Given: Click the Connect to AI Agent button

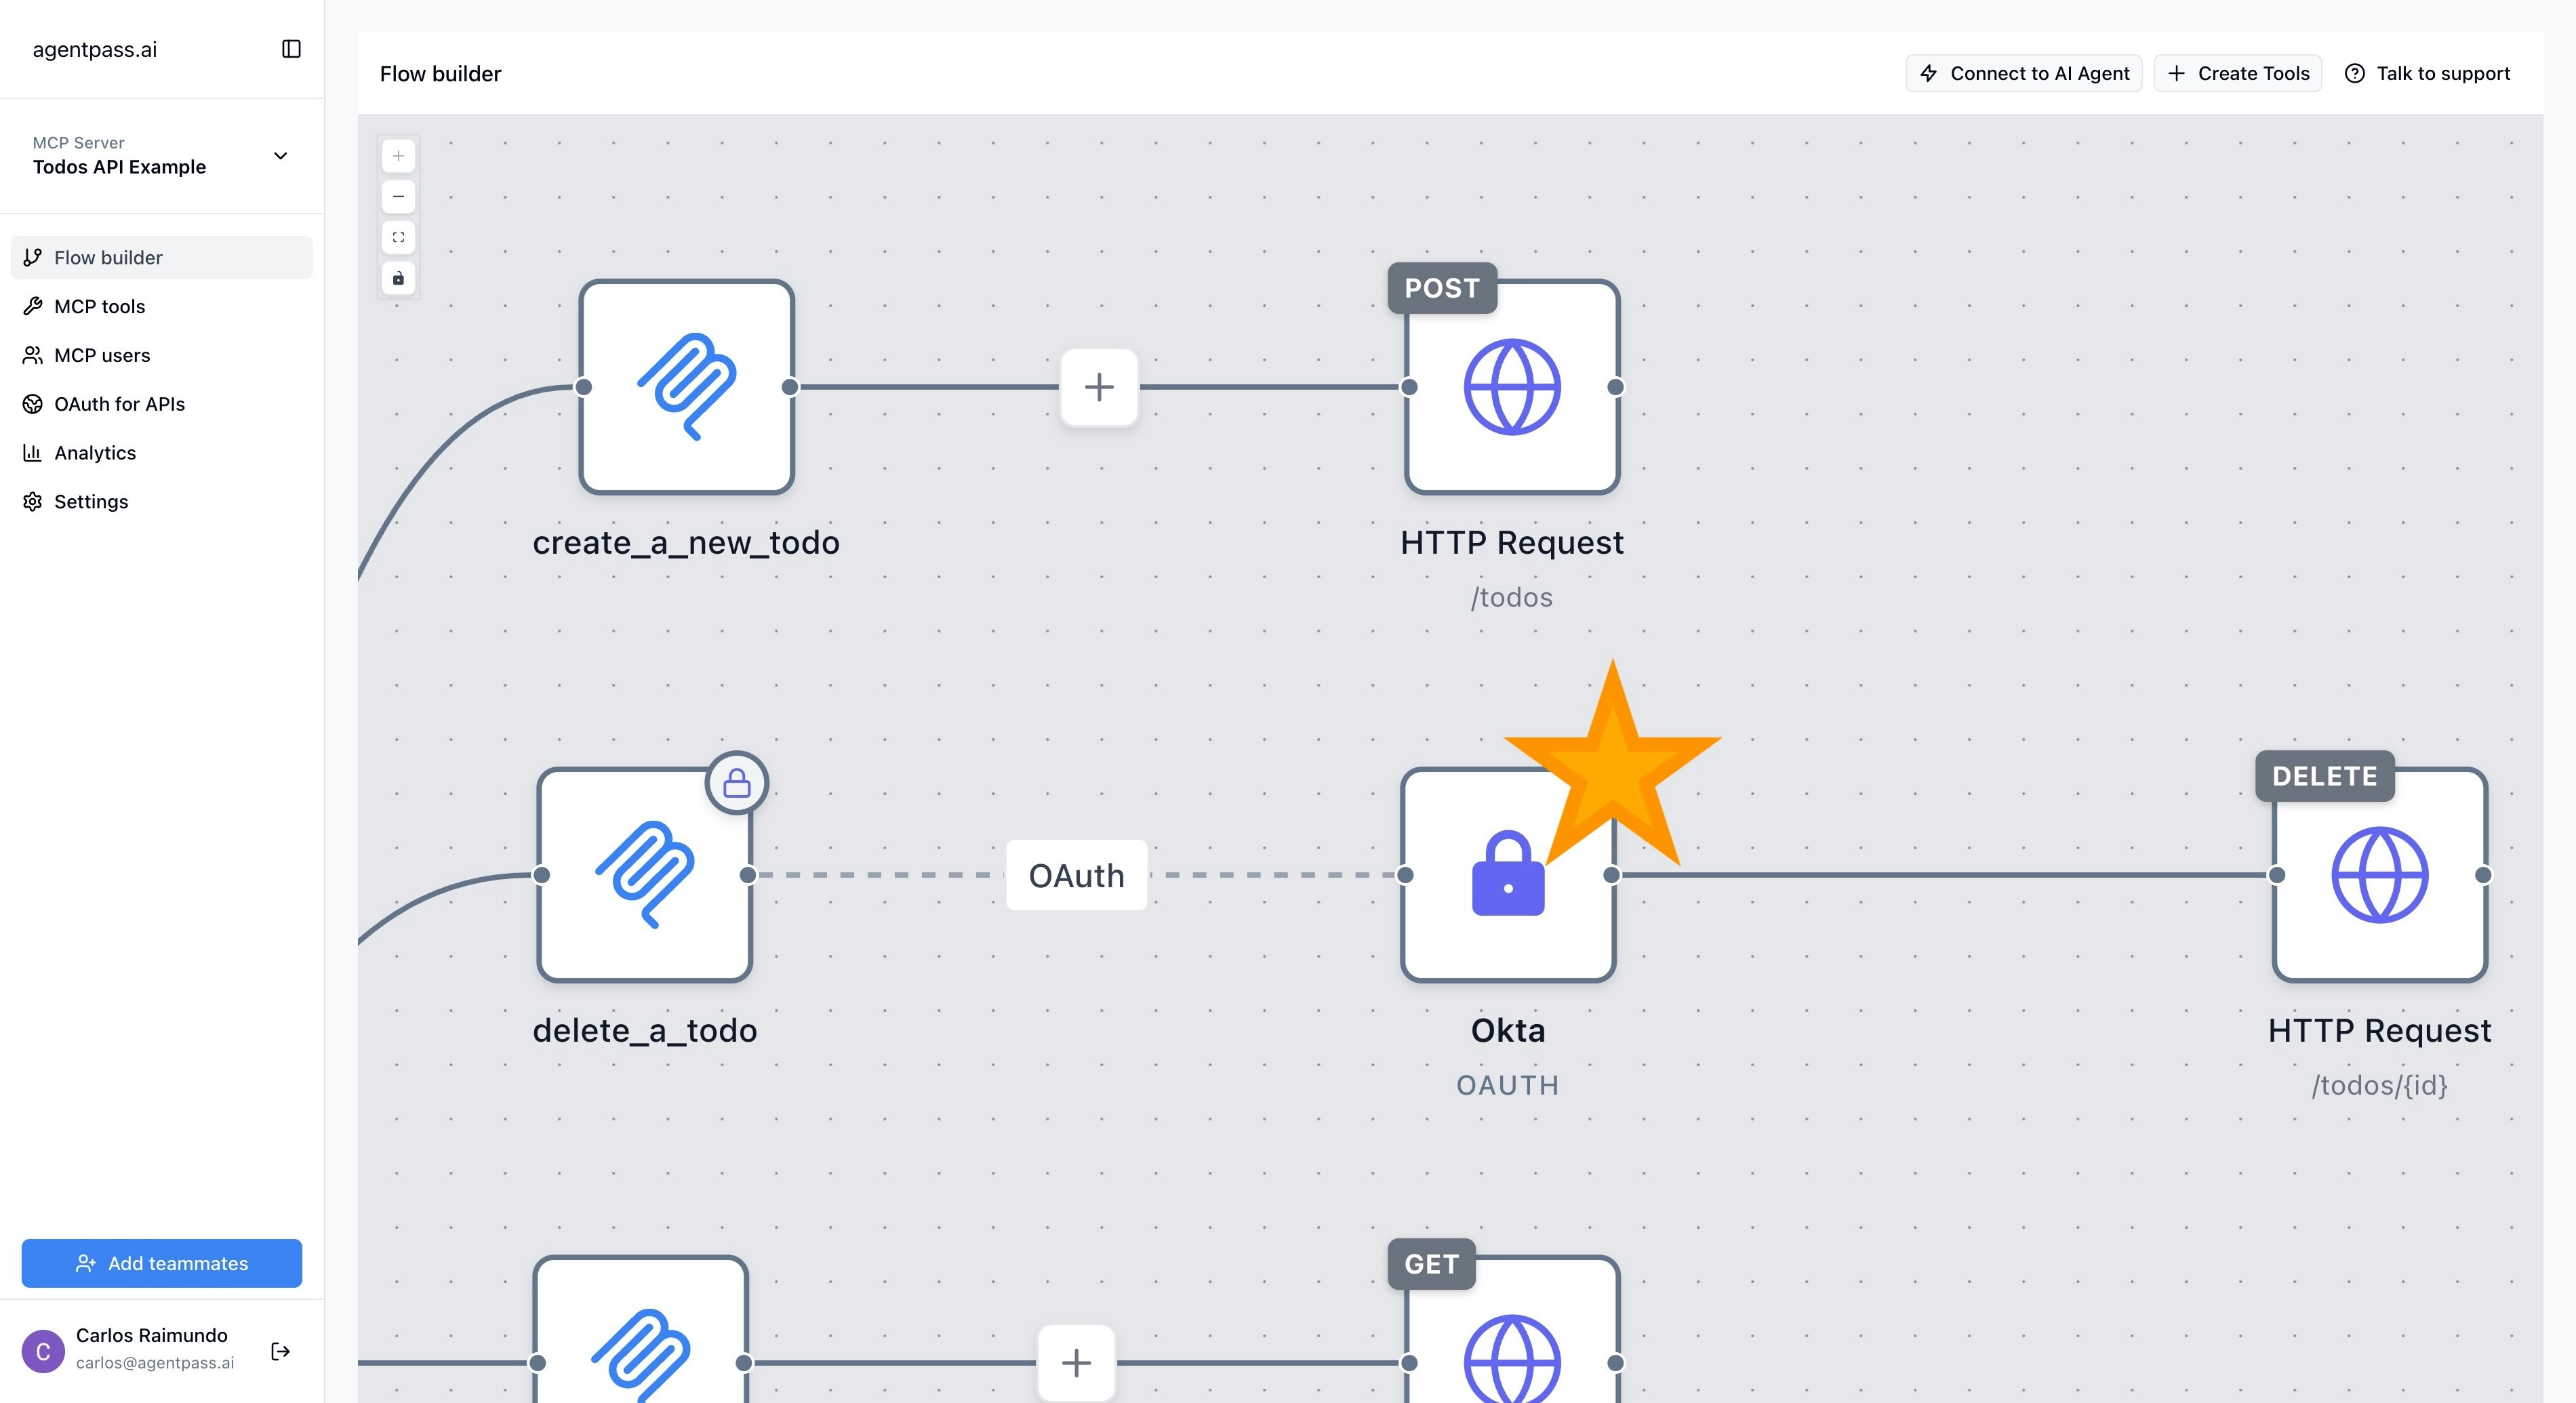Looking at the screenshot, I should pos(2023,73).
